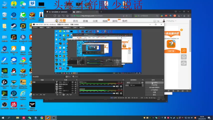Adjust transition duration with stepper arrows
This screenshot has width=213, height=120.
pos(143,85)
